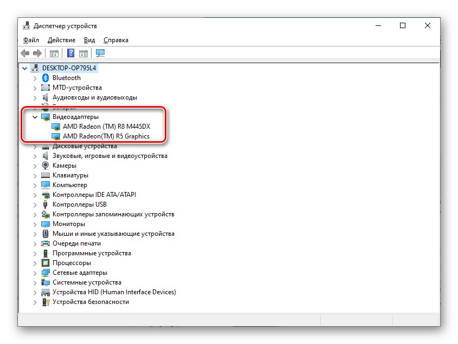The width and height of the screenshot is (458, 344).
Task: Click the mouse icon for Мыши
Action: pos(46,234)
